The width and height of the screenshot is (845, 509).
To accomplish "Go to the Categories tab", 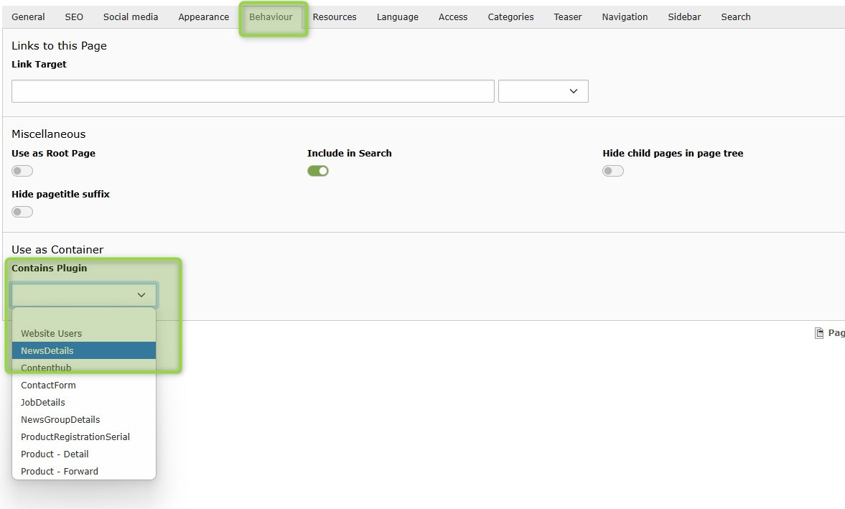I will pos(510,17).
